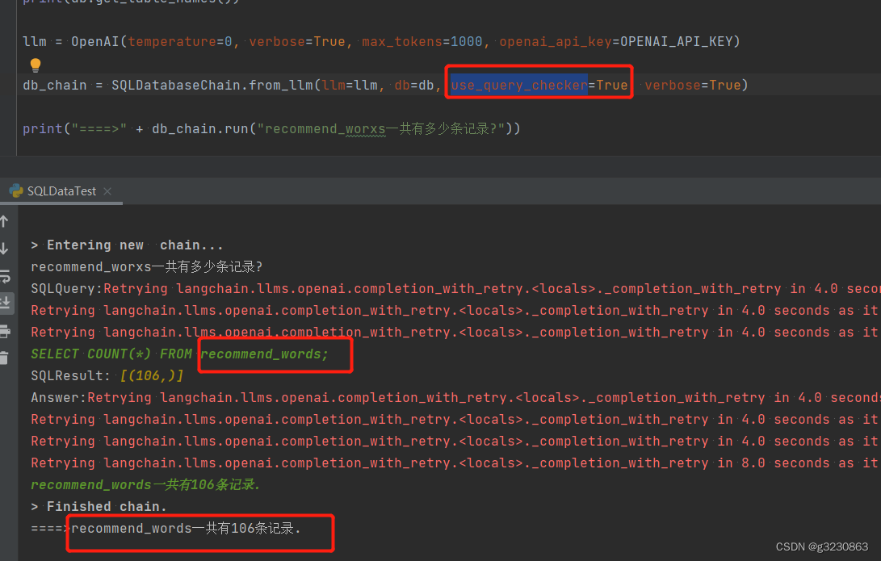881x561 pixels.
Task: Click the highlighted use_query_checker parameter
Action: [x=517, y=84]
